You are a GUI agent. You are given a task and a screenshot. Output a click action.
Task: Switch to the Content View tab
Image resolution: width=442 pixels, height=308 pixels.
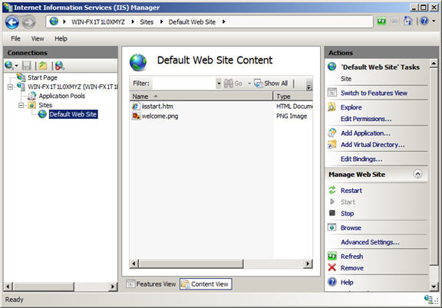[x=206, y=284]
